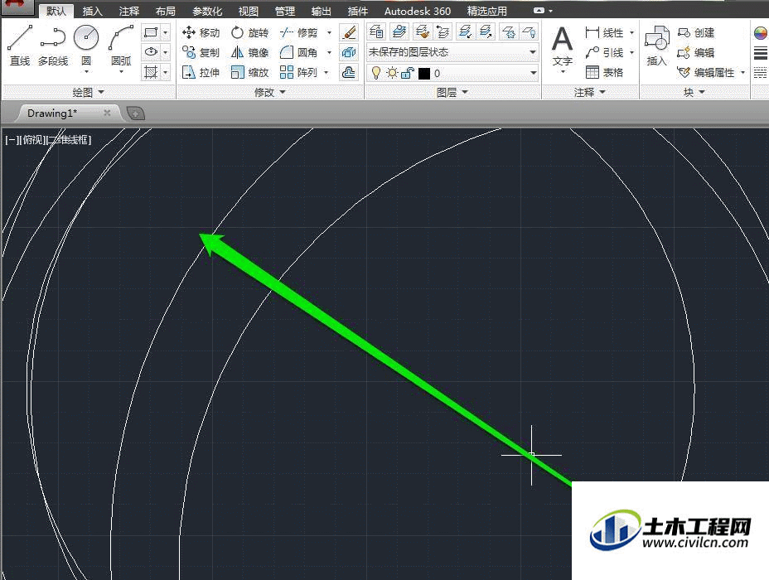
Task: Click the Trim (修剪) tool
Action: point(299,33)
